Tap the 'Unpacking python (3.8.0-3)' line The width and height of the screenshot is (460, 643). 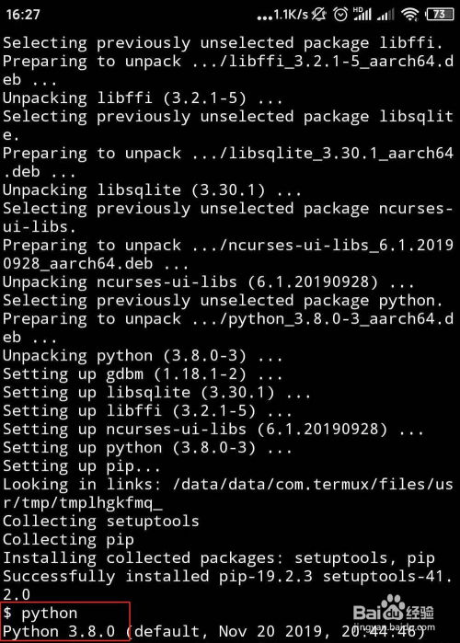(143, 356)
